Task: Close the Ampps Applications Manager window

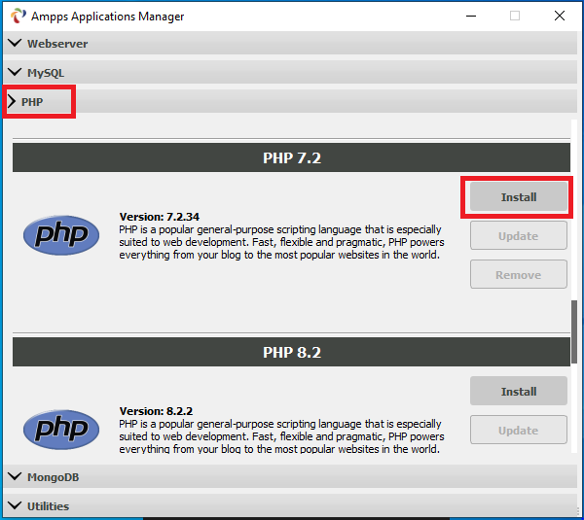Action: pos(559,16)
